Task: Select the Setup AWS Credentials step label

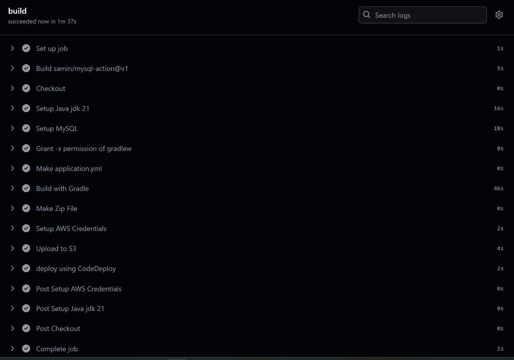Action: (72, 228)
